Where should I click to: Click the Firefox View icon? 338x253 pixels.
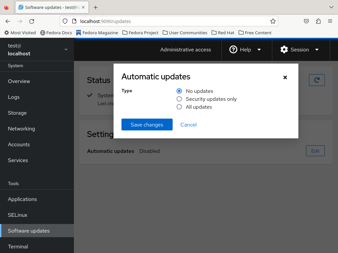[x=7, y=8]
